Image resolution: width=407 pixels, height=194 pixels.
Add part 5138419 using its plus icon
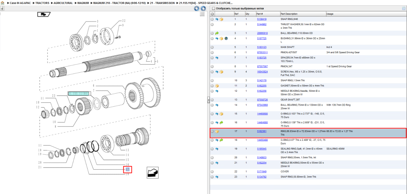click(x=212, y=19)
